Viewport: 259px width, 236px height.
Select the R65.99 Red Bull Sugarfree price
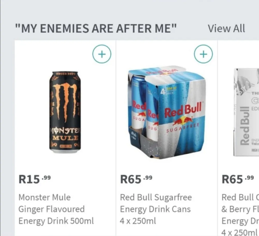coord(136,179)
